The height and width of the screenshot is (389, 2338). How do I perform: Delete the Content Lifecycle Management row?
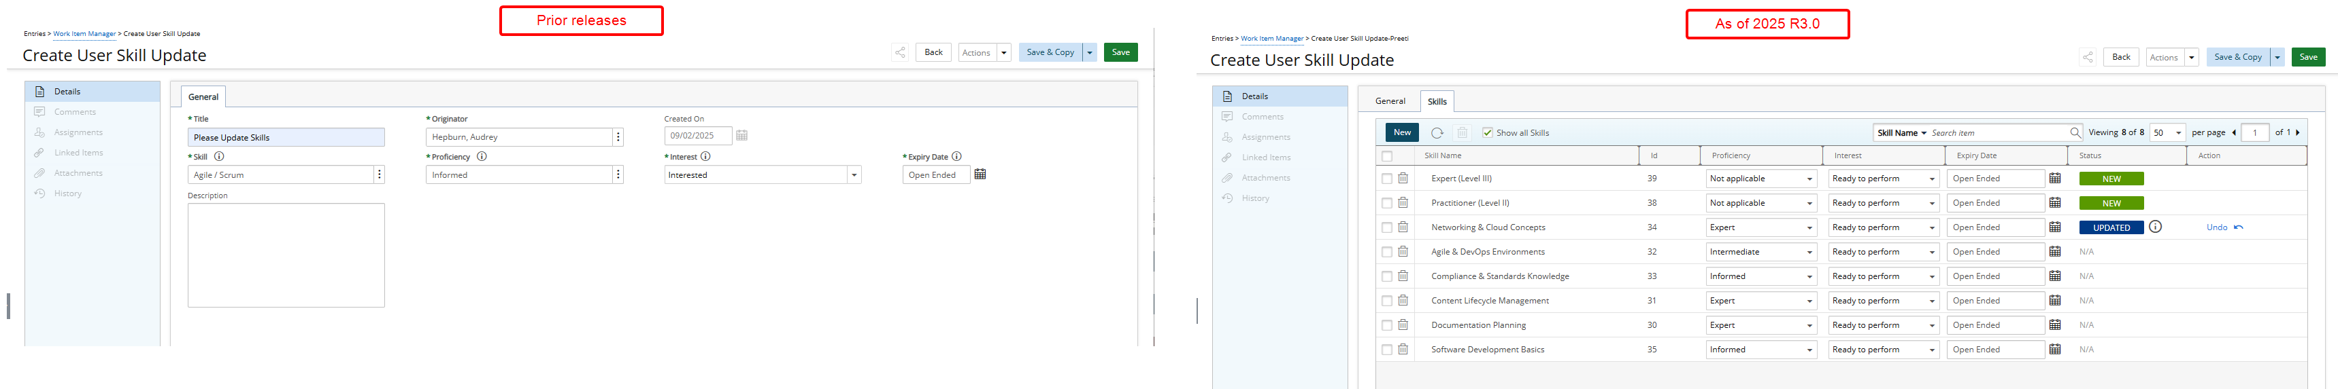coord(1403,301)
